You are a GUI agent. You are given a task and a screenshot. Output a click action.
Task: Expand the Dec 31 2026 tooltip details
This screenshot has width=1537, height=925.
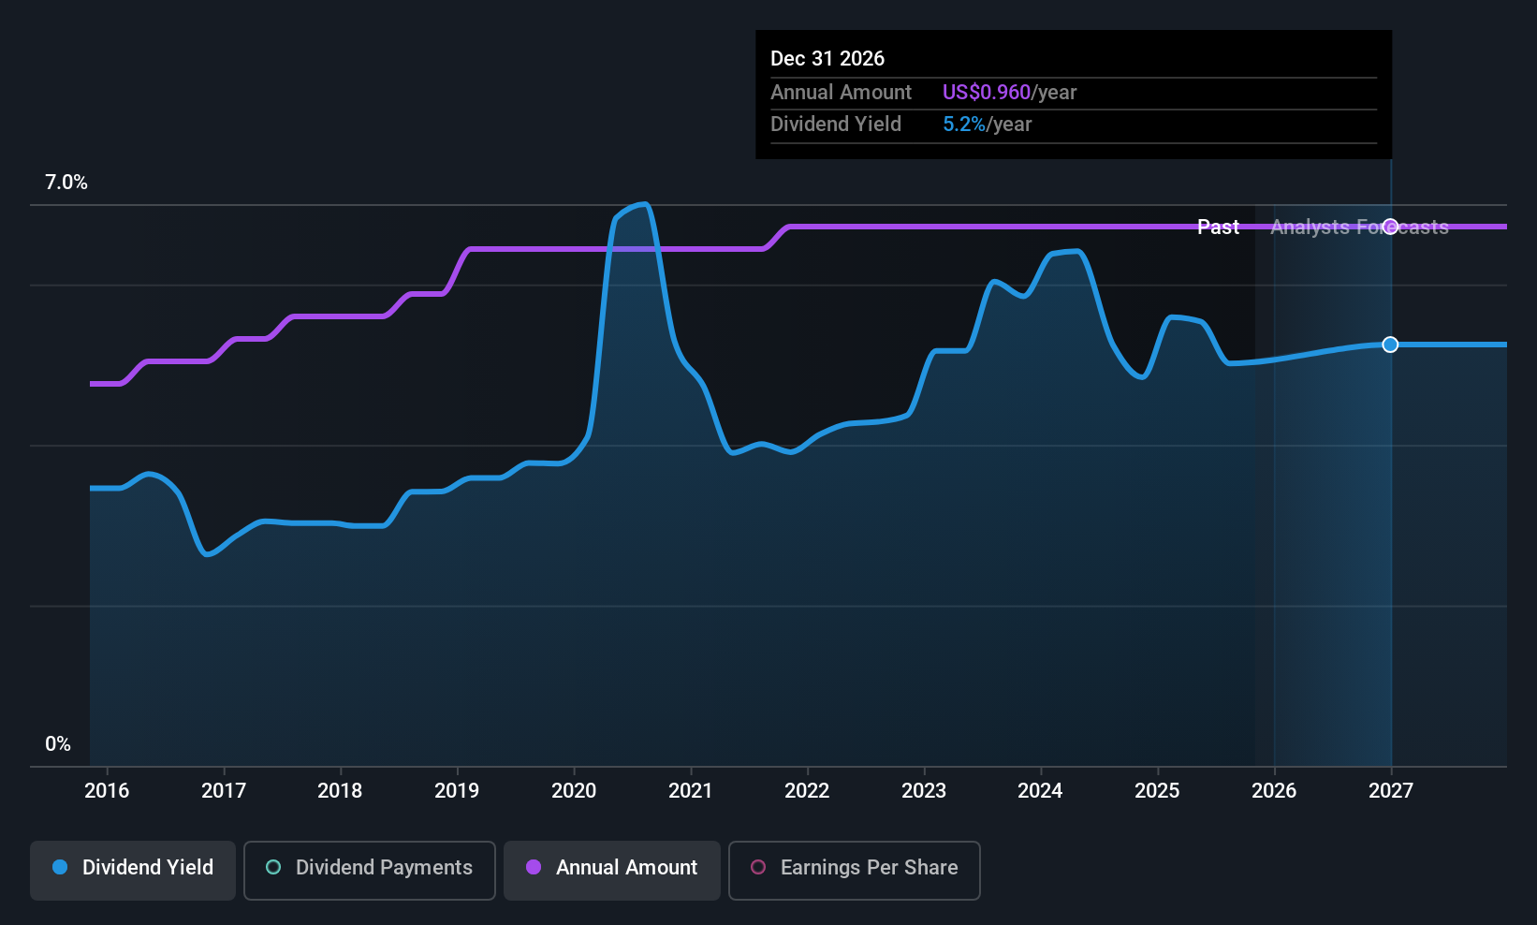pos(1073,94)
